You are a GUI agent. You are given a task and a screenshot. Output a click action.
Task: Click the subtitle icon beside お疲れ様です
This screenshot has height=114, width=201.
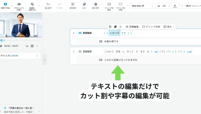(101, 41)
